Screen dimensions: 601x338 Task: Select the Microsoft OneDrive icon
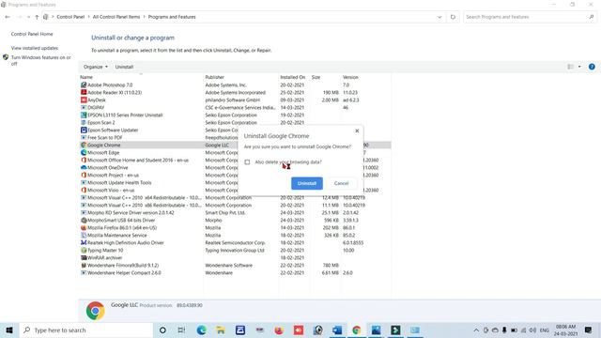pos(84,167)
